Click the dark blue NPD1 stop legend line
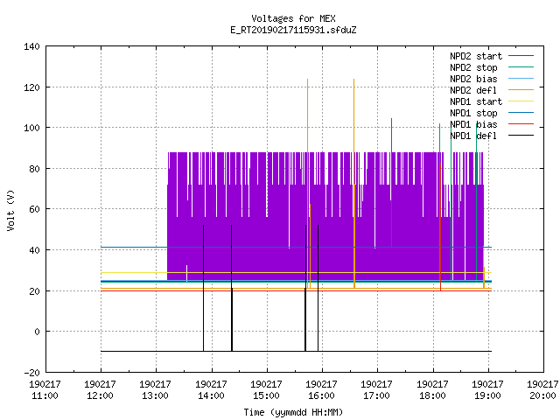Image resolution: width=560 pixels, height=420 pixels. tap(521, 113)
